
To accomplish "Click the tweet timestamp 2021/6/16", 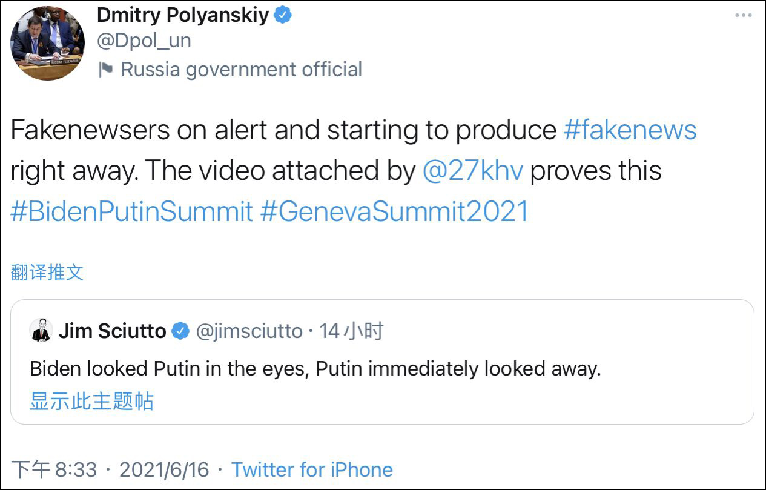I will pos(163,469).
